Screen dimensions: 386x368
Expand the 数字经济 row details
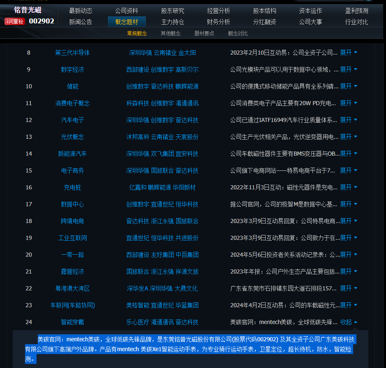(x=348, y=69)
